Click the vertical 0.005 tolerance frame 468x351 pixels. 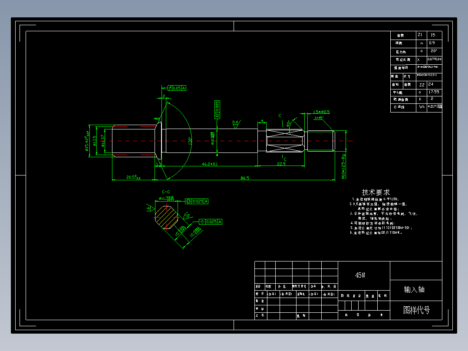(217, 109)
